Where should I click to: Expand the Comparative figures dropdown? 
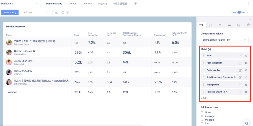(224, 40)
